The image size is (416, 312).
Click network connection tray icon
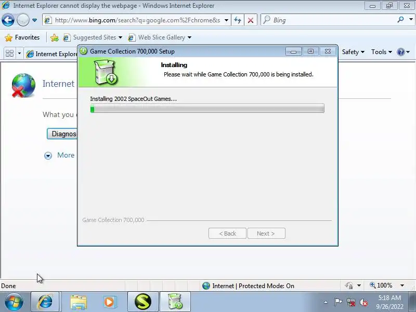pyautogui.click(x=351, y=302)
